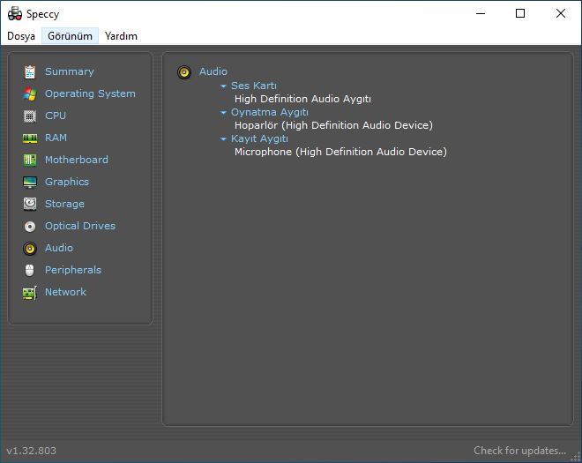The image size is (582, 463).
Task: Open the Görünüm menu
Action: coord(70,36)
